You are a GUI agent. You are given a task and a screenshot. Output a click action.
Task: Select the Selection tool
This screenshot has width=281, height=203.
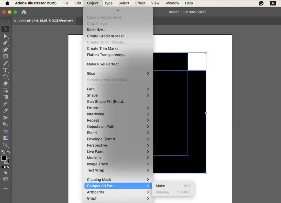[5, 29]
